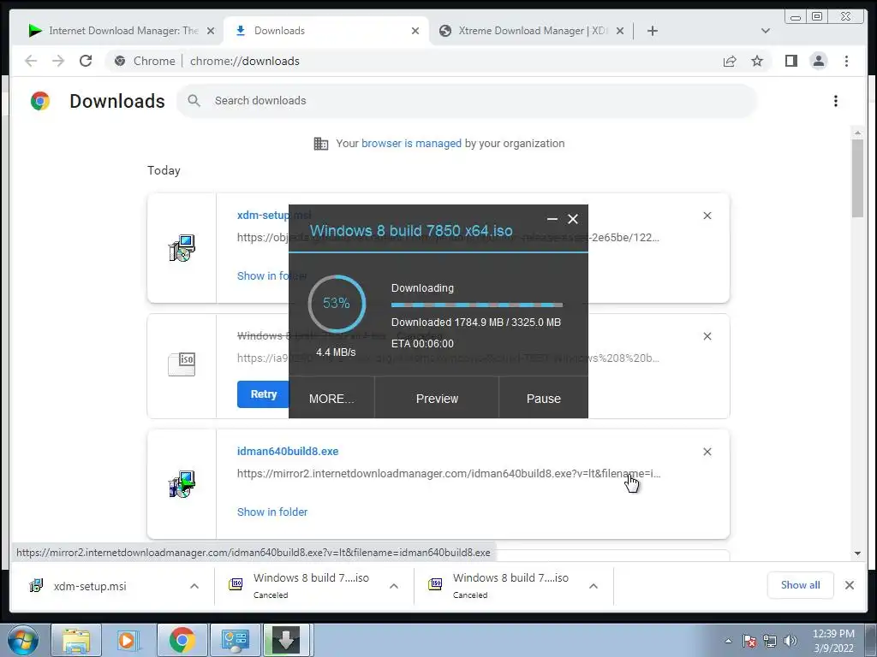The width and height of the screenshot is (877, 657).
Task: Open idman640build8.exe file link
Action: pyautogui.click(x=288, y=452)
